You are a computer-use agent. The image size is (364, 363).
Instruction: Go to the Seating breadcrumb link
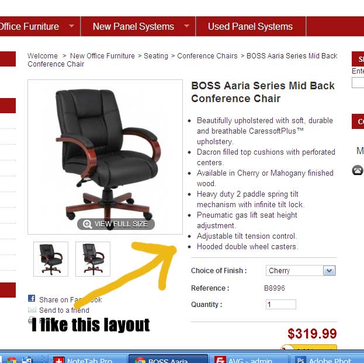[x=156, y=56]
